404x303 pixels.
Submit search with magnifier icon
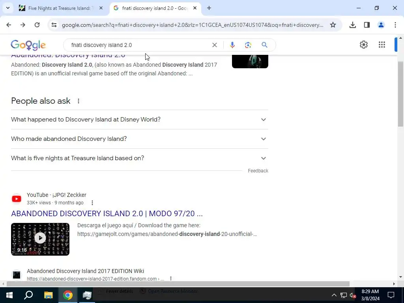tap(264, 45)
